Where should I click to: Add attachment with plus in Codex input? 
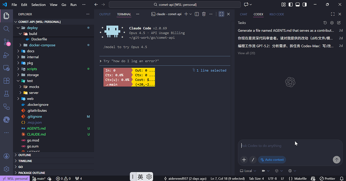(244, 160)
